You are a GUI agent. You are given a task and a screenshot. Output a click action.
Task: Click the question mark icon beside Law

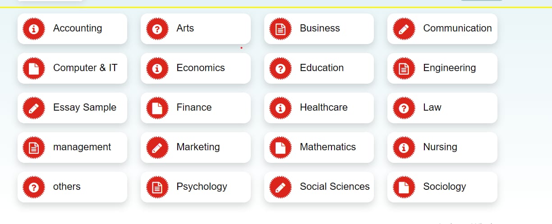pyautogui.click(x=404, y=108)
